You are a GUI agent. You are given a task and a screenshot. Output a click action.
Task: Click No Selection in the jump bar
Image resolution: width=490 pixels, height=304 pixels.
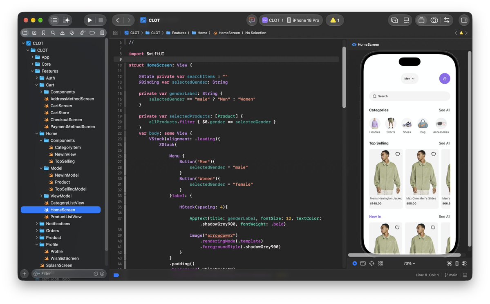point(255,33)
